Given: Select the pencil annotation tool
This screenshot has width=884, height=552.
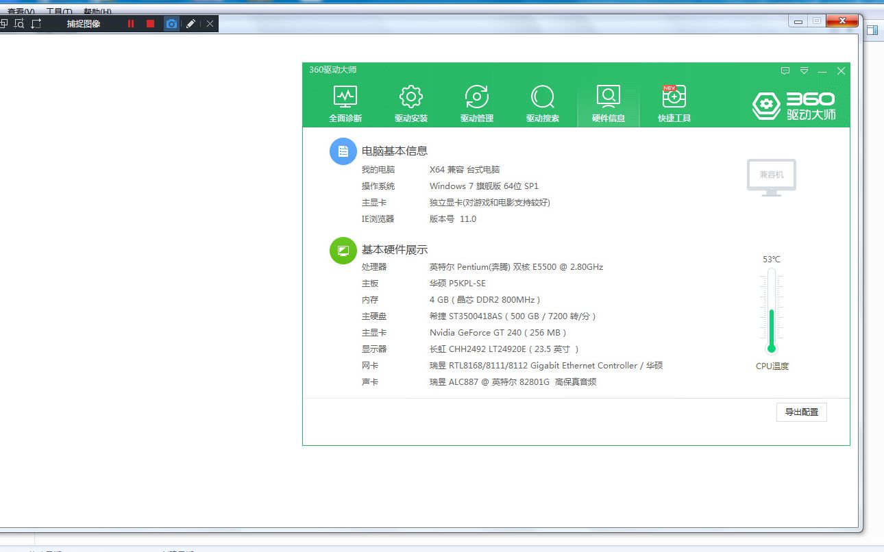Looking at the screenshot, I should (191, 23).
